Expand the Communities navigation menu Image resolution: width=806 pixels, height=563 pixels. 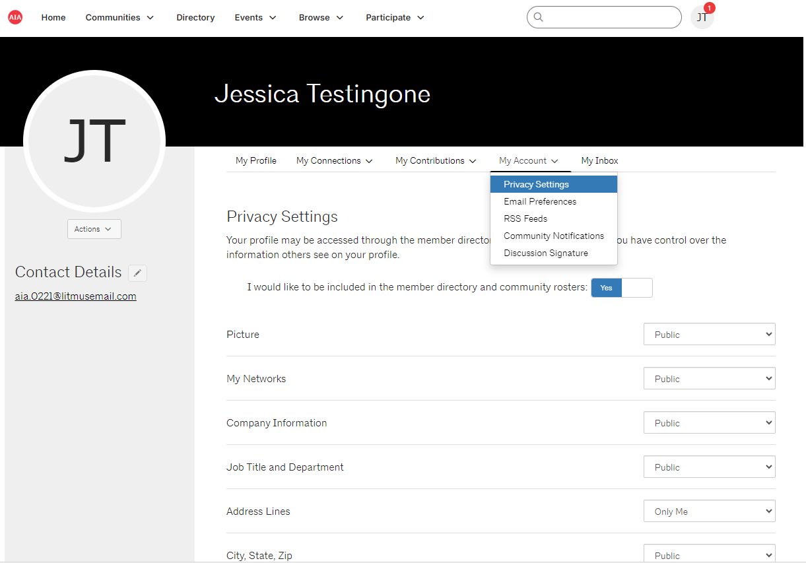(119, 17)
